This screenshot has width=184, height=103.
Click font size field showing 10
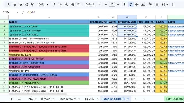112,5
